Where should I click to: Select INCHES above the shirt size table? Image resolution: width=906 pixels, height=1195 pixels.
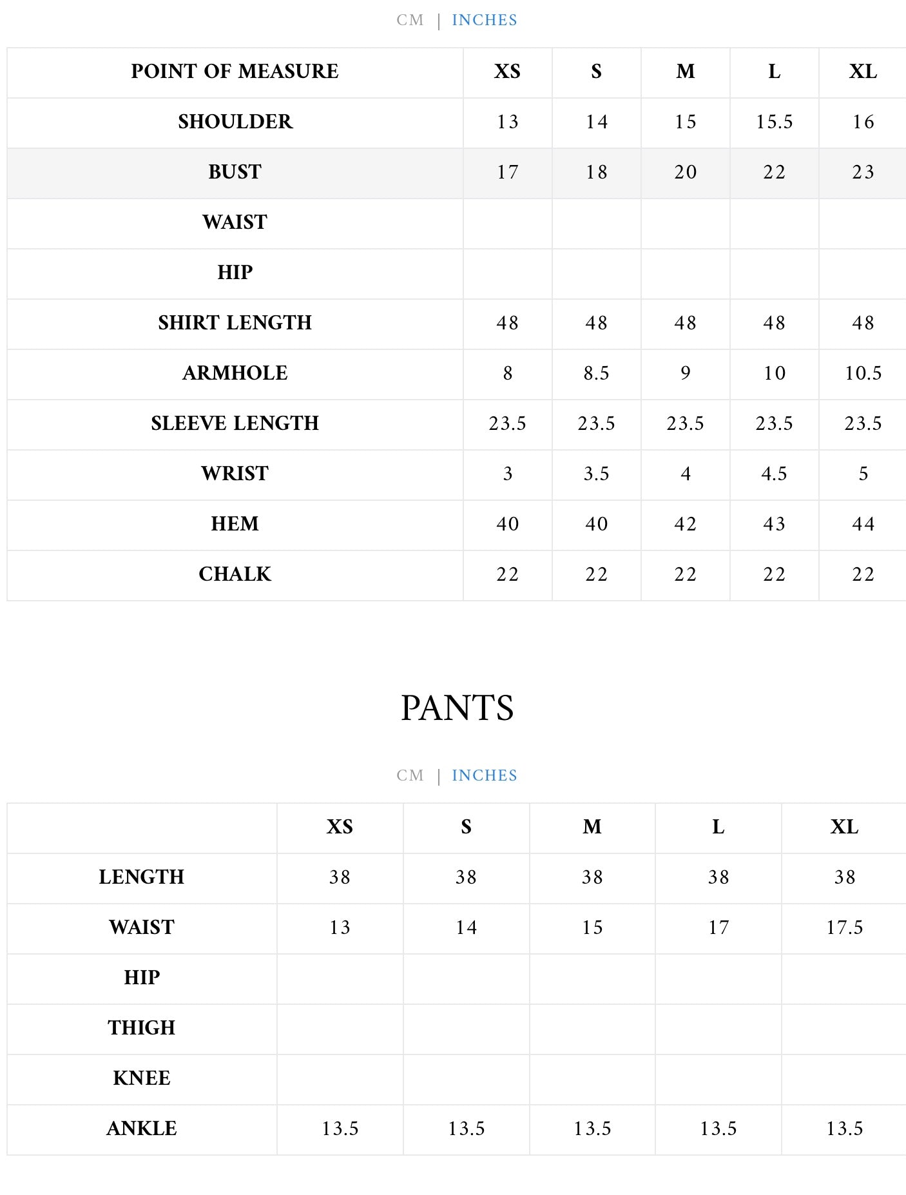(484, 20)
